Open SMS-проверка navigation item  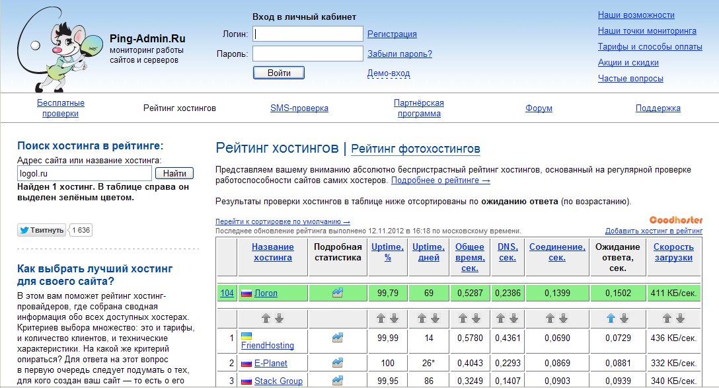[x=299, y=108]
